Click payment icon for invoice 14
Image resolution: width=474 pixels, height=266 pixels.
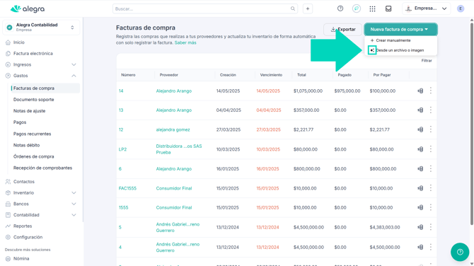[x=420, y=91]
